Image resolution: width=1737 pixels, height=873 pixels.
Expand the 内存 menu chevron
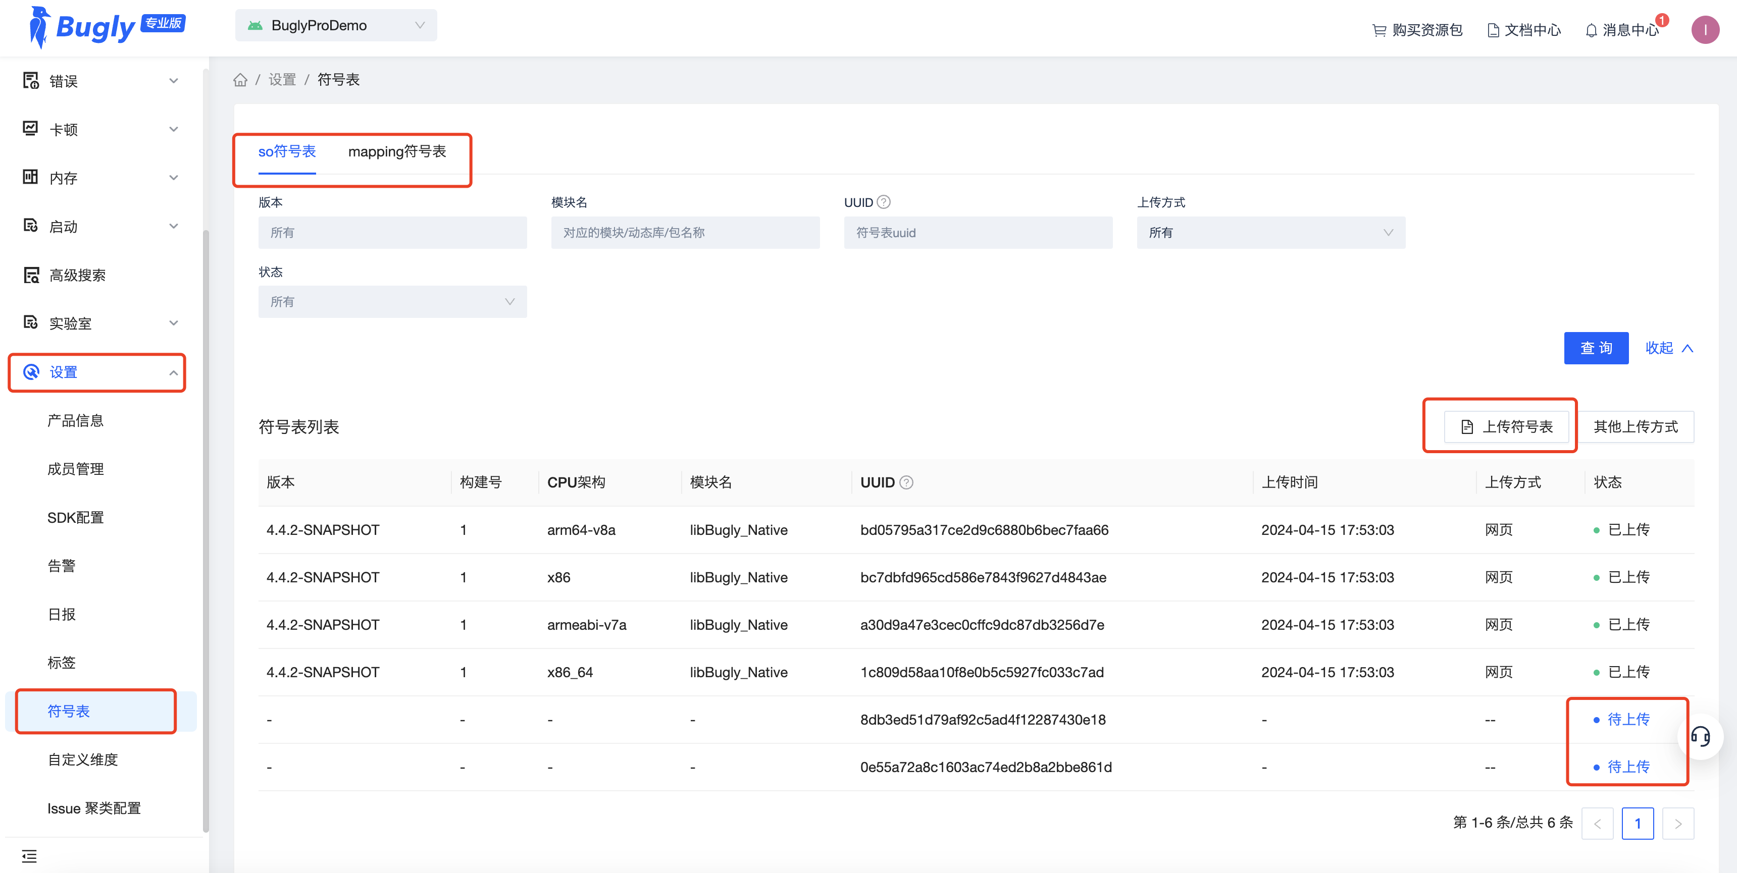coord(173,178)
